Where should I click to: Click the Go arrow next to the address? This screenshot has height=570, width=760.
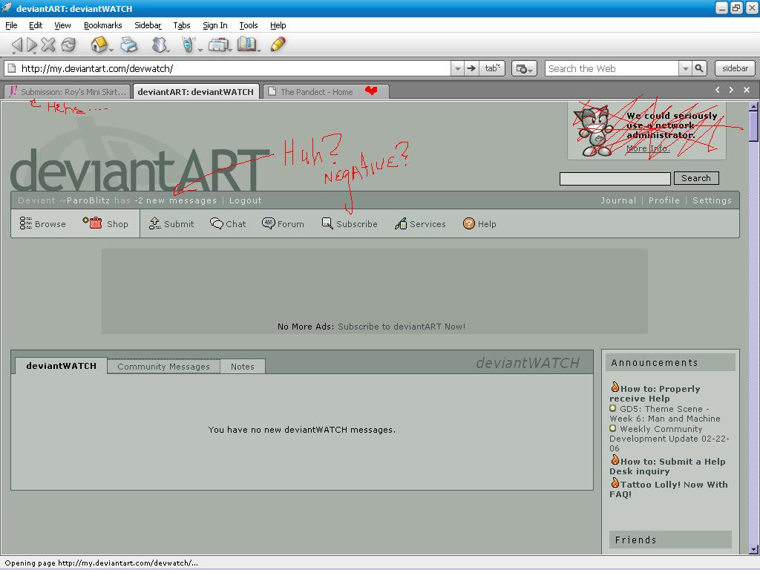(471, 68)
